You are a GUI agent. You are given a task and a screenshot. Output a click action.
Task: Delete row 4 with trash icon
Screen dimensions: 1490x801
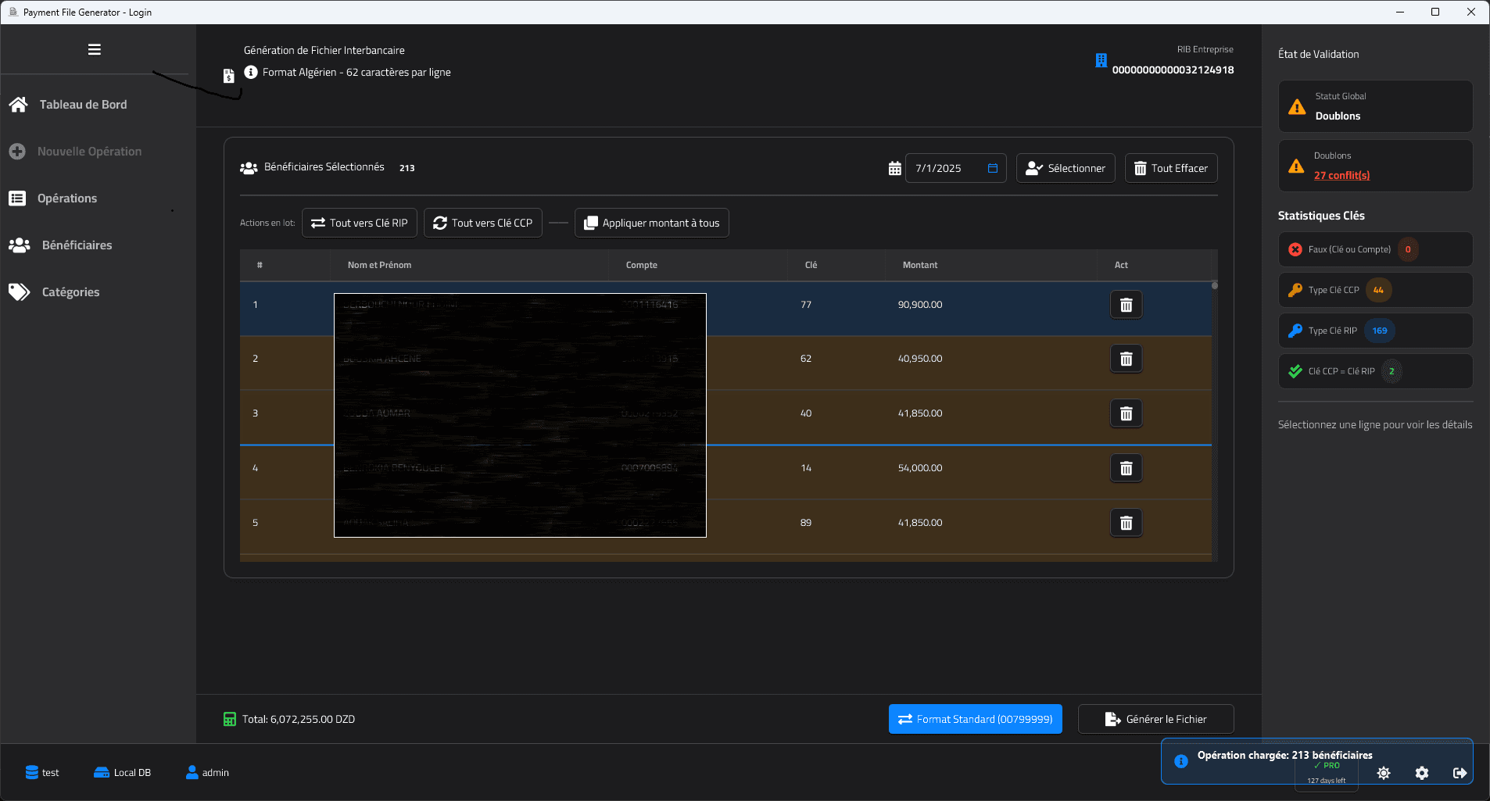tap(1126, 468)
